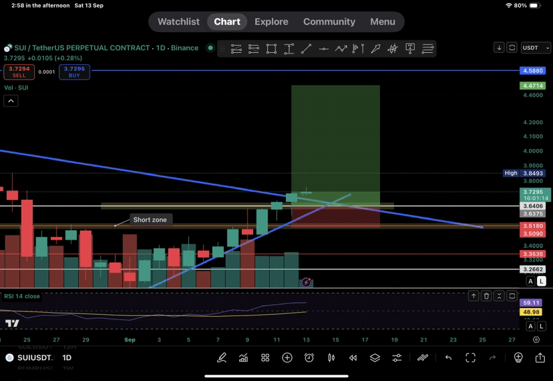Open the Indicators chart icon

(x=243, y=358)
